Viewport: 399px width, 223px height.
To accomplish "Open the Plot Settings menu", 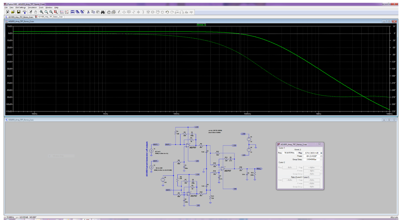I will [x=21, y=7].
